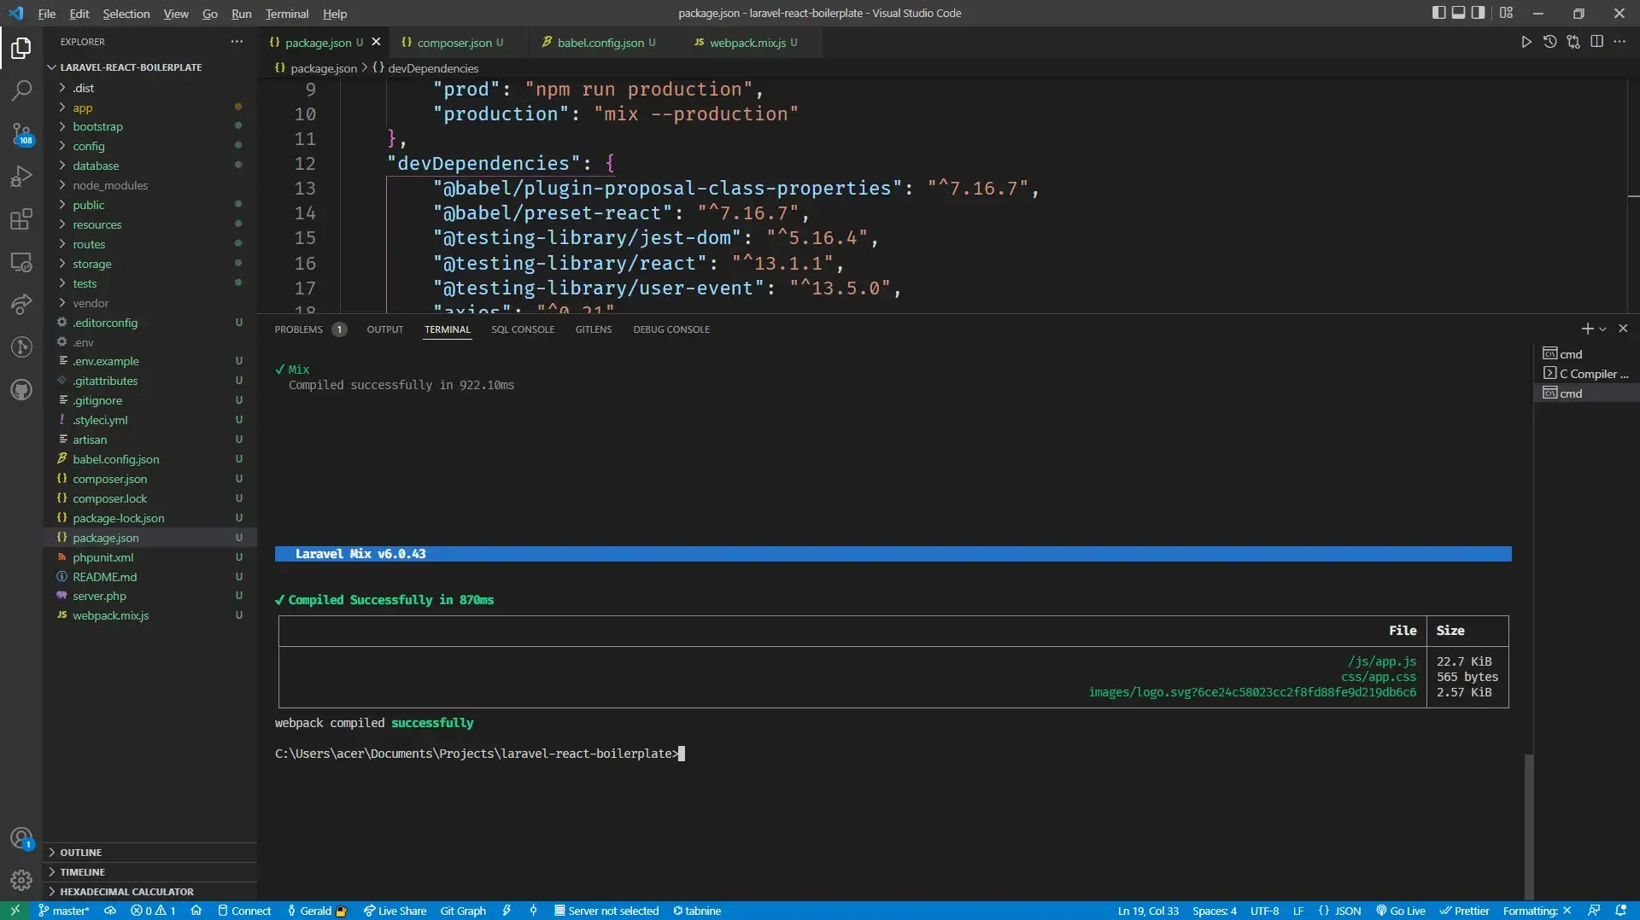This screenshot has width=1640, height=920.
Task: Open the Git Graph sidebar icon
Action: pos(21,346)
